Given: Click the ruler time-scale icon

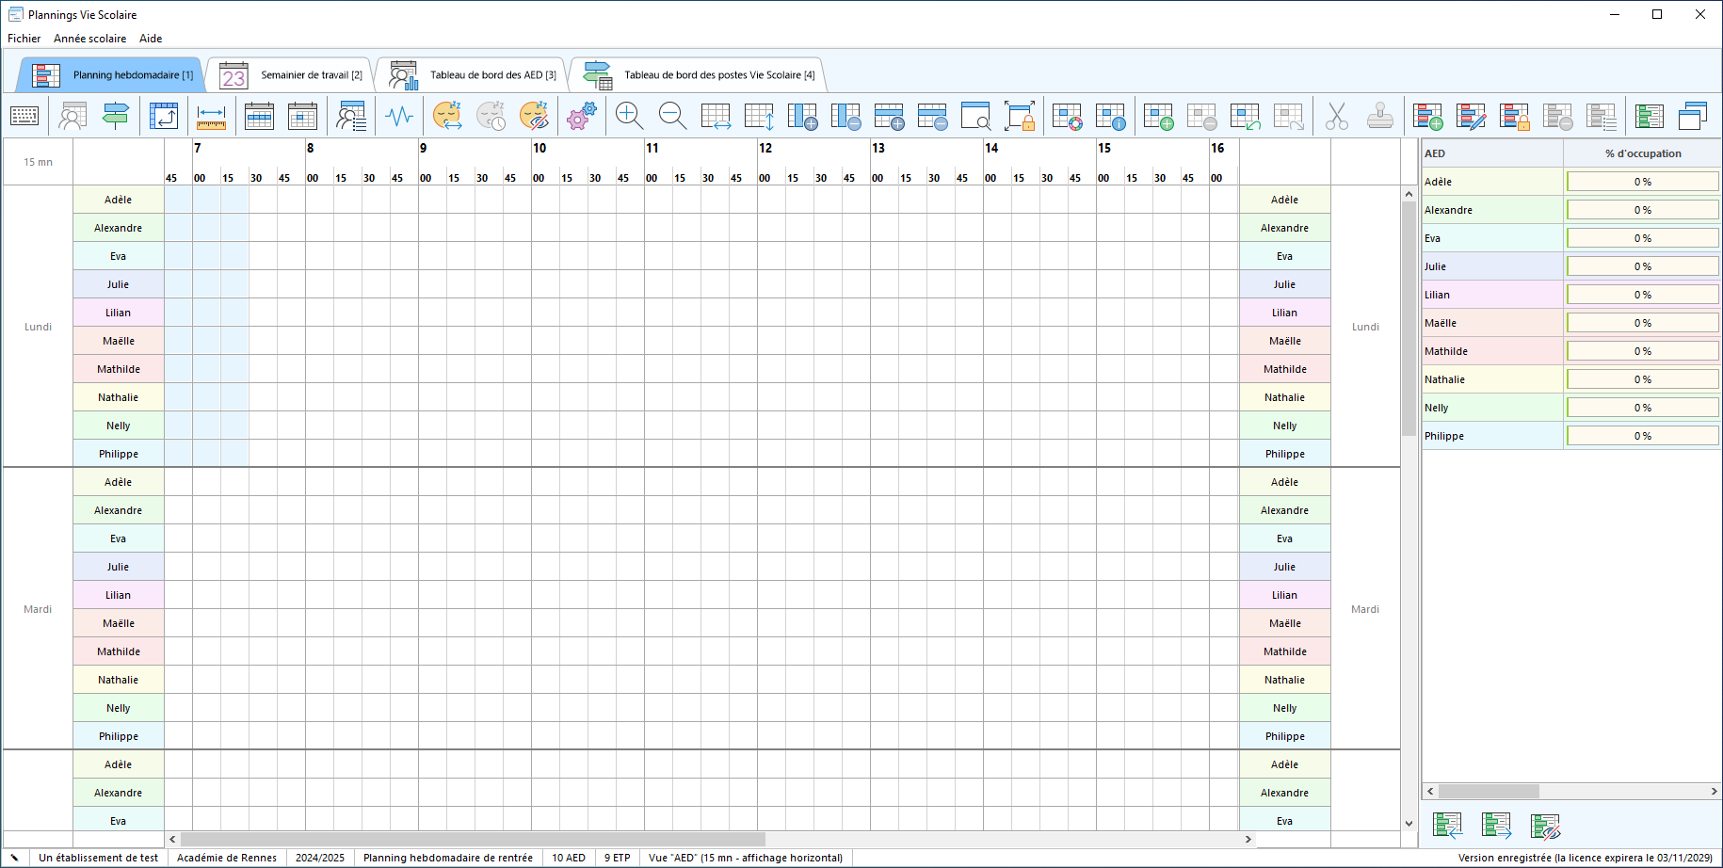Looking at the screenshot, I should (211, 116).
